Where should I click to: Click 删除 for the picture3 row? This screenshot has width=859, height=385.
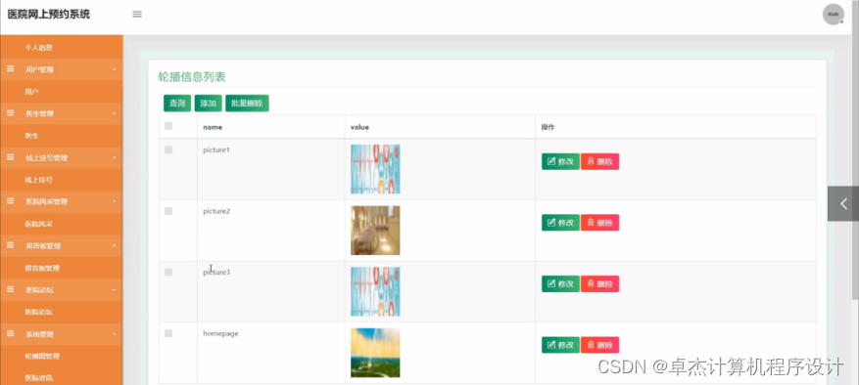click(599, 283)
